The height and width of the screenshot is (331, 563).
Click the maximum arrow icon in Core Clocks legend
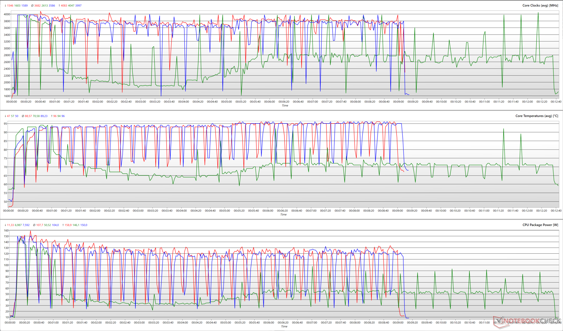[x=59, y=6]
